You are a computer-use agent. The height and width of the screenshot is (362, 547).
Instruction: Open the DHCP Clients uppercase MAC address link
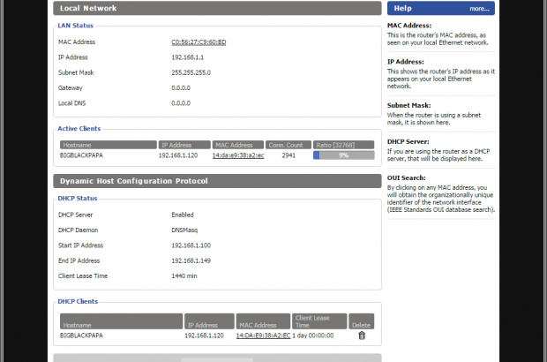[x=262, y=336]
